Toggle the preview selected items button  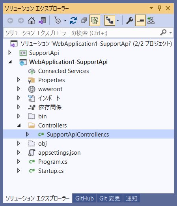(x=140, y=21)
